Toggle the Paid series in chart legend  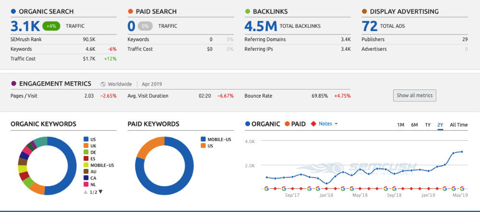tap(295, 124)
